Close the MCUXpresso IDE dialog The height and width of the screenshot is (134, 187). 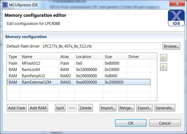(x=177, y=3)
